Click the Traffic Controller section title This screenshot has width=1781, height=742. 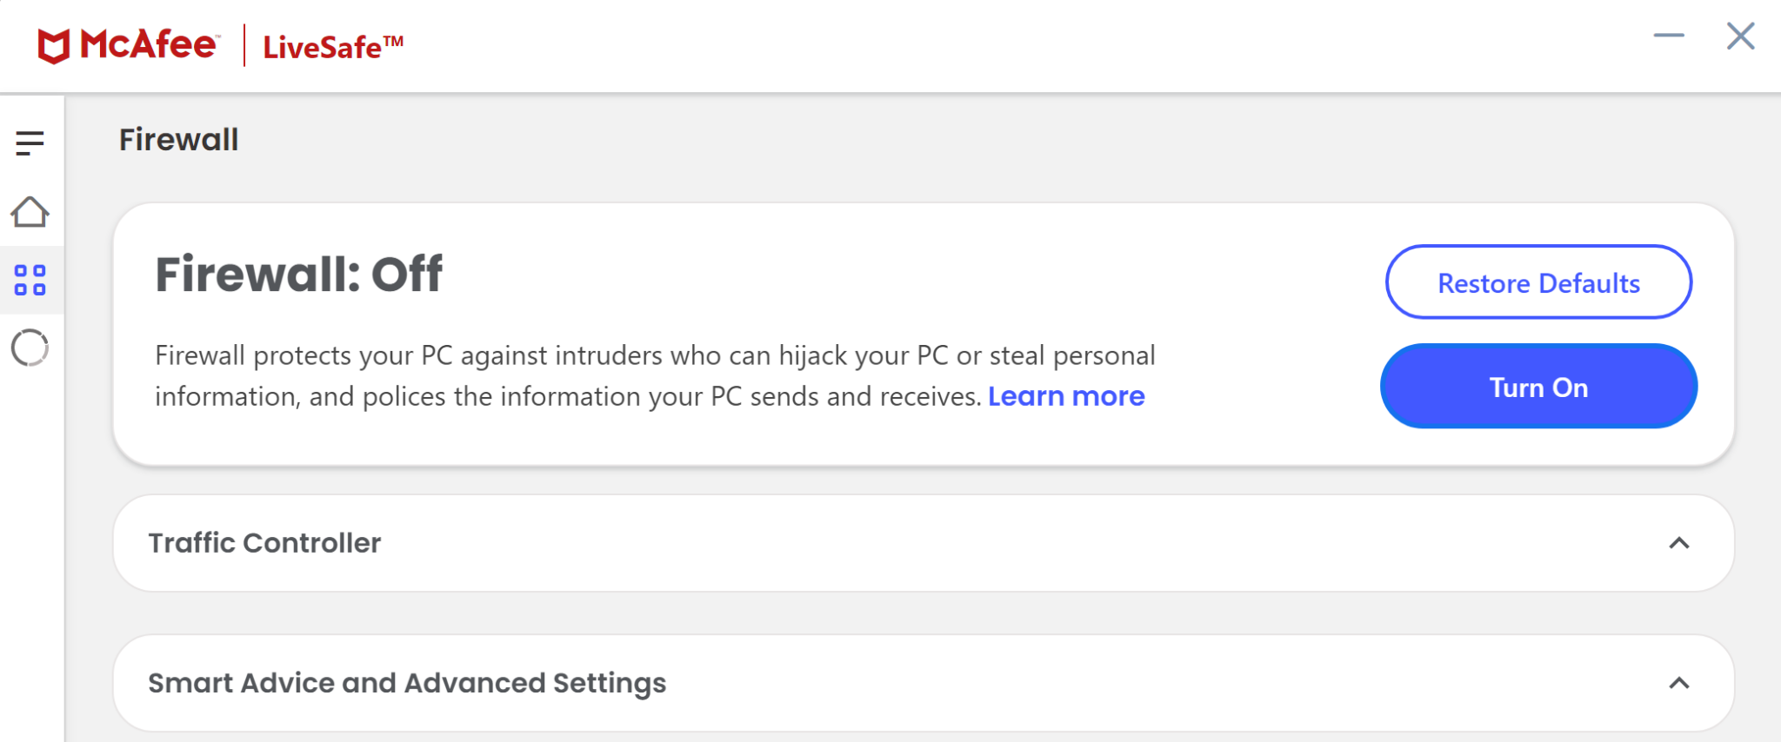(x=264, y=543)
